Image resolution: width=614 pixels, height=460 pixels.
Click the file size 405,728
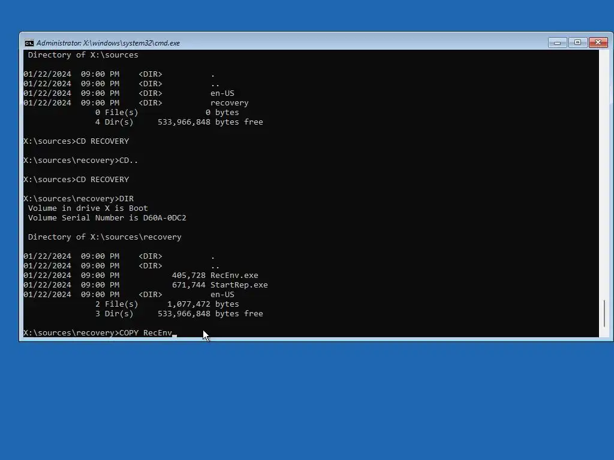click(x=188, y=276)
